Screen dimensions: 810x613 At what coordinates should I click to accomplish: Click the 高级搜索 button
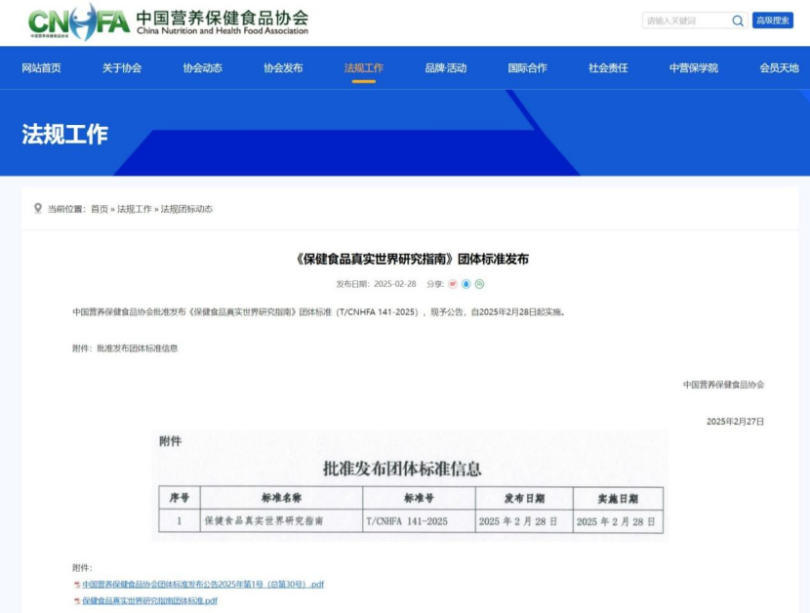(x=772, y=20)
